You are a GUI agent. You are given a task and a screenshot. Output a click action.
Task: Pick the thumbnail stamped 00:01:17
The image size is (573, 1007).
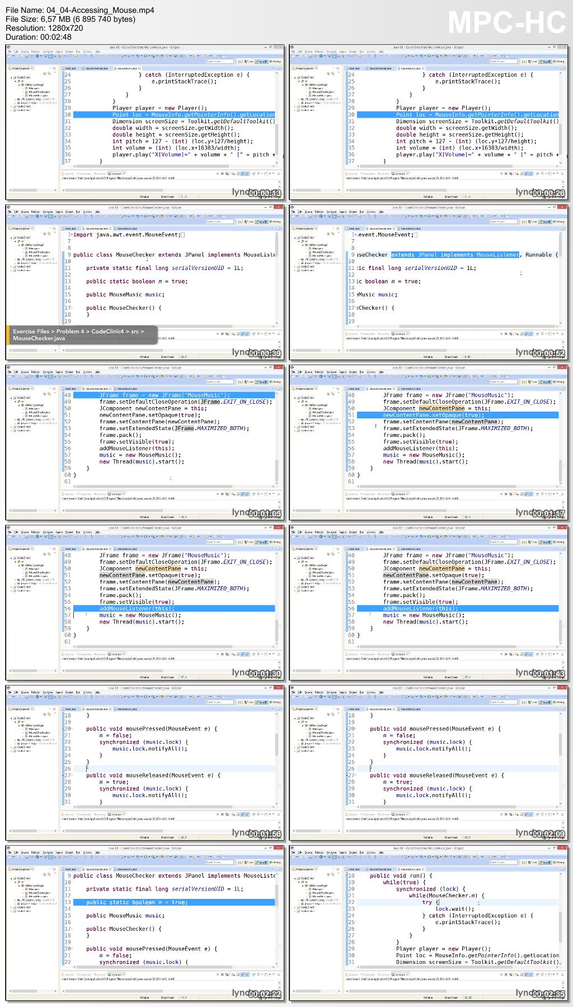(x=429, y=442)
